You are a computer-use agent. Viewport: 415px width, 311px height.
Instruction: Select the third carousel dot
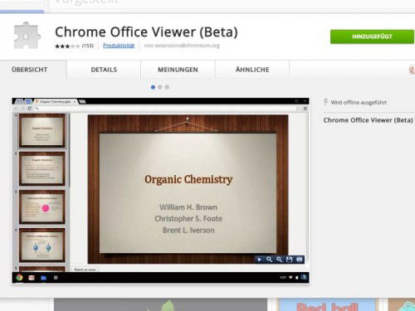[x=167, y=87]
